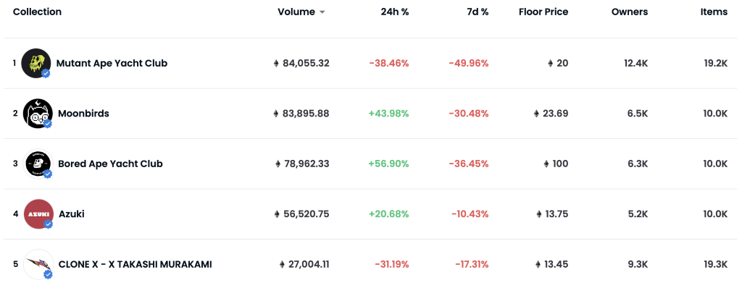Sort by Owners column header

630,12
